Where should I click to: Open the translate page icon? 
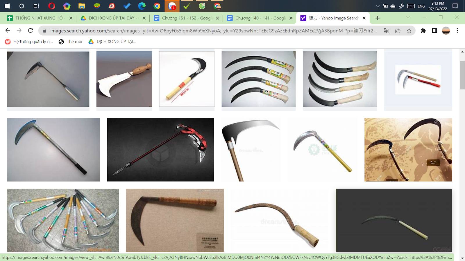tap(386, 30)
